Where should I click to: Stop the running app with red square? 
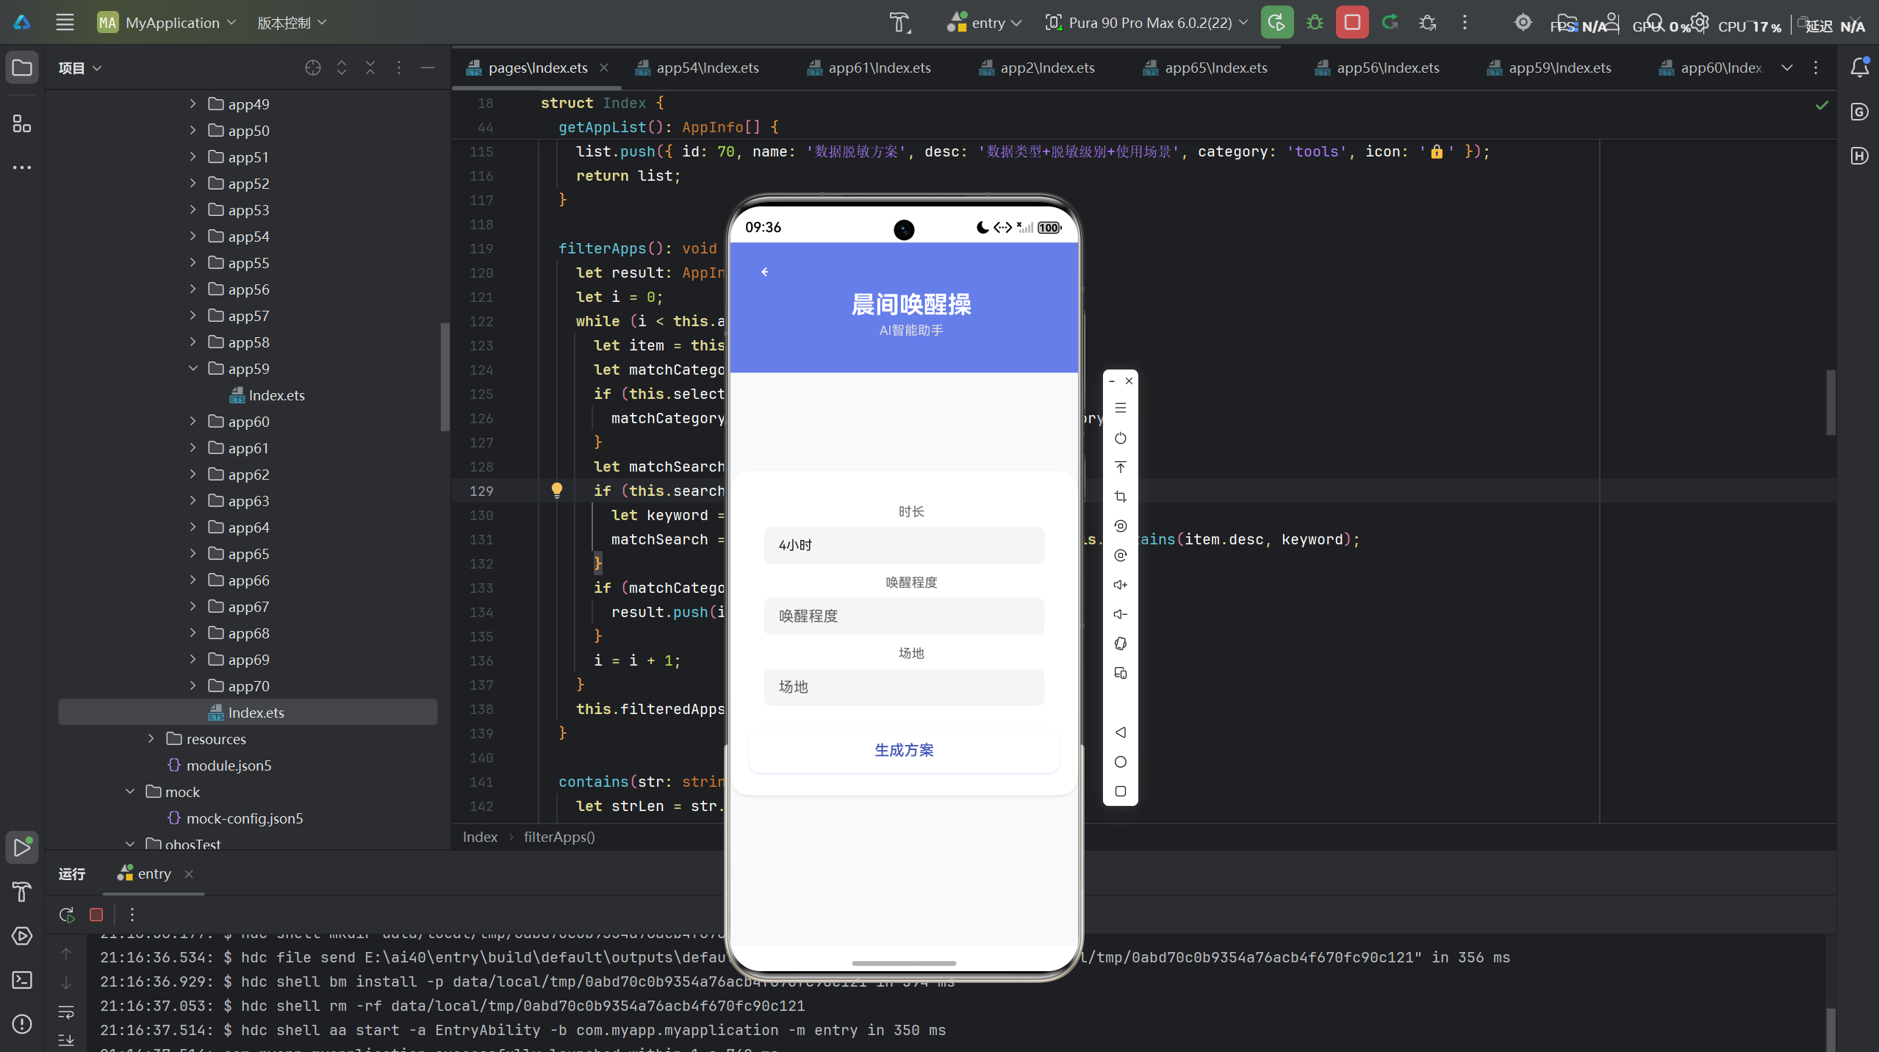click(1352, 22)
